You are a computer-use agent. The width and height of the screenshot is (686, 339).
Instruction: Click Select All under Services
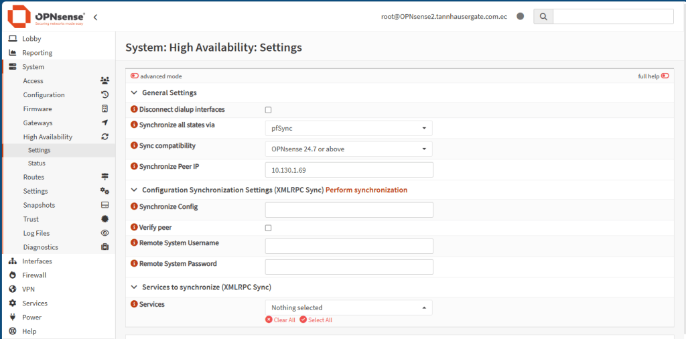point(316,320)
